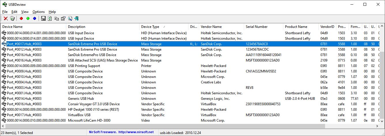
Task: Click the K:, L: drive letter cell
Action: 194,44
